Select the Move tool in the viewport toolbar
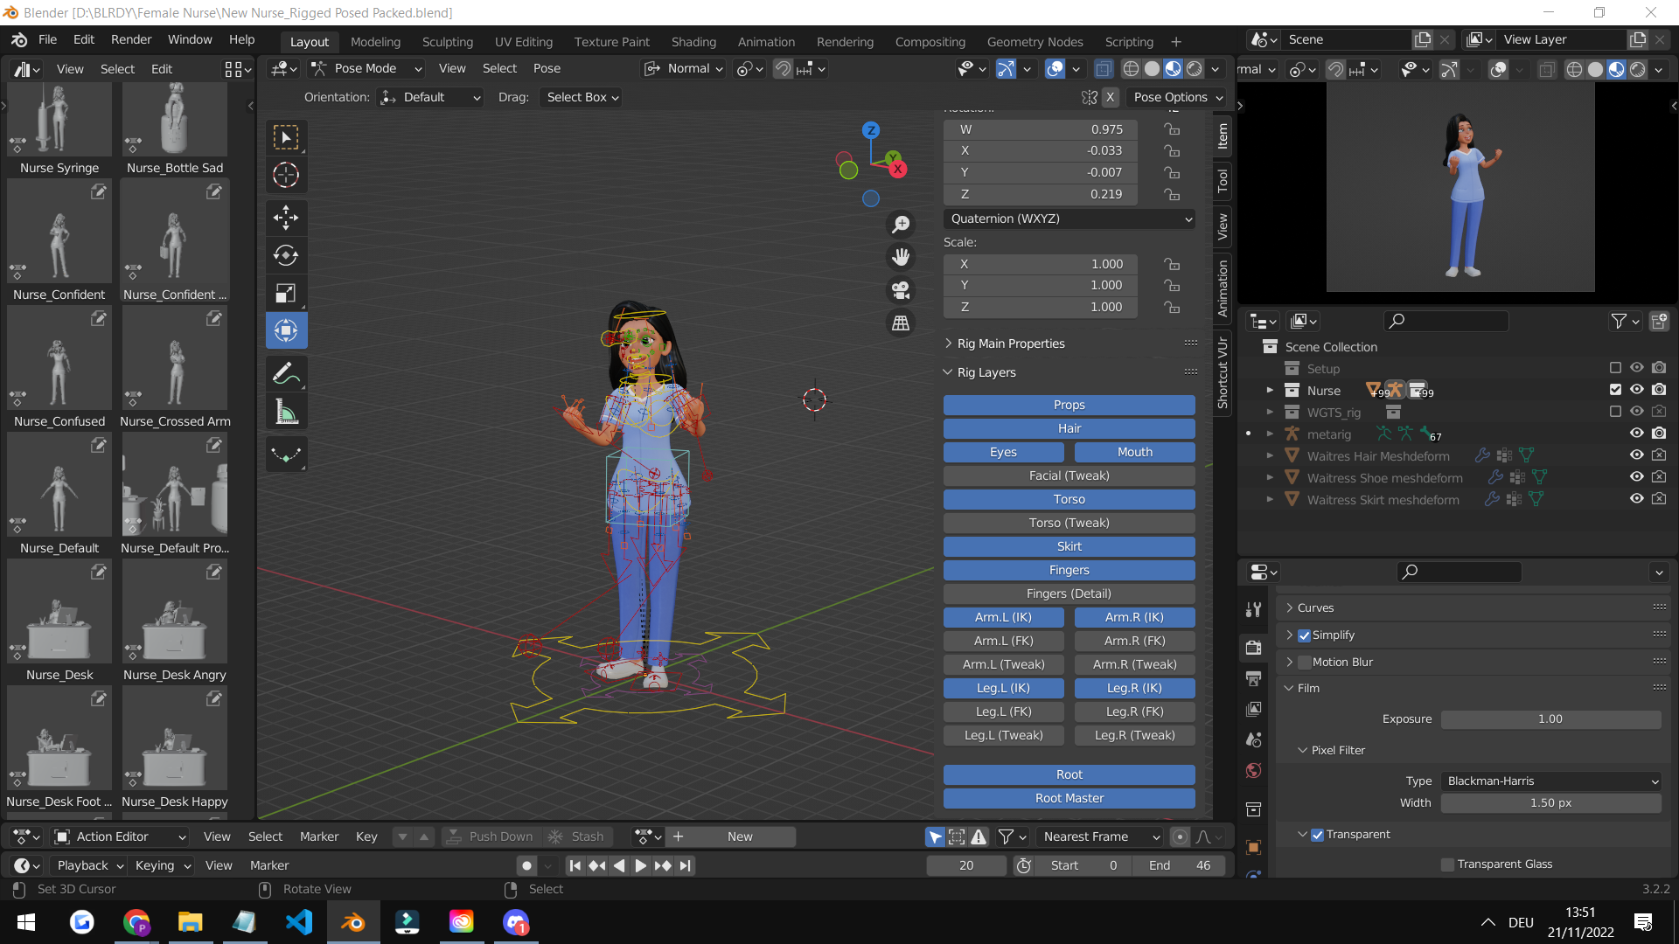1679x944 pixels. (286, 217)
